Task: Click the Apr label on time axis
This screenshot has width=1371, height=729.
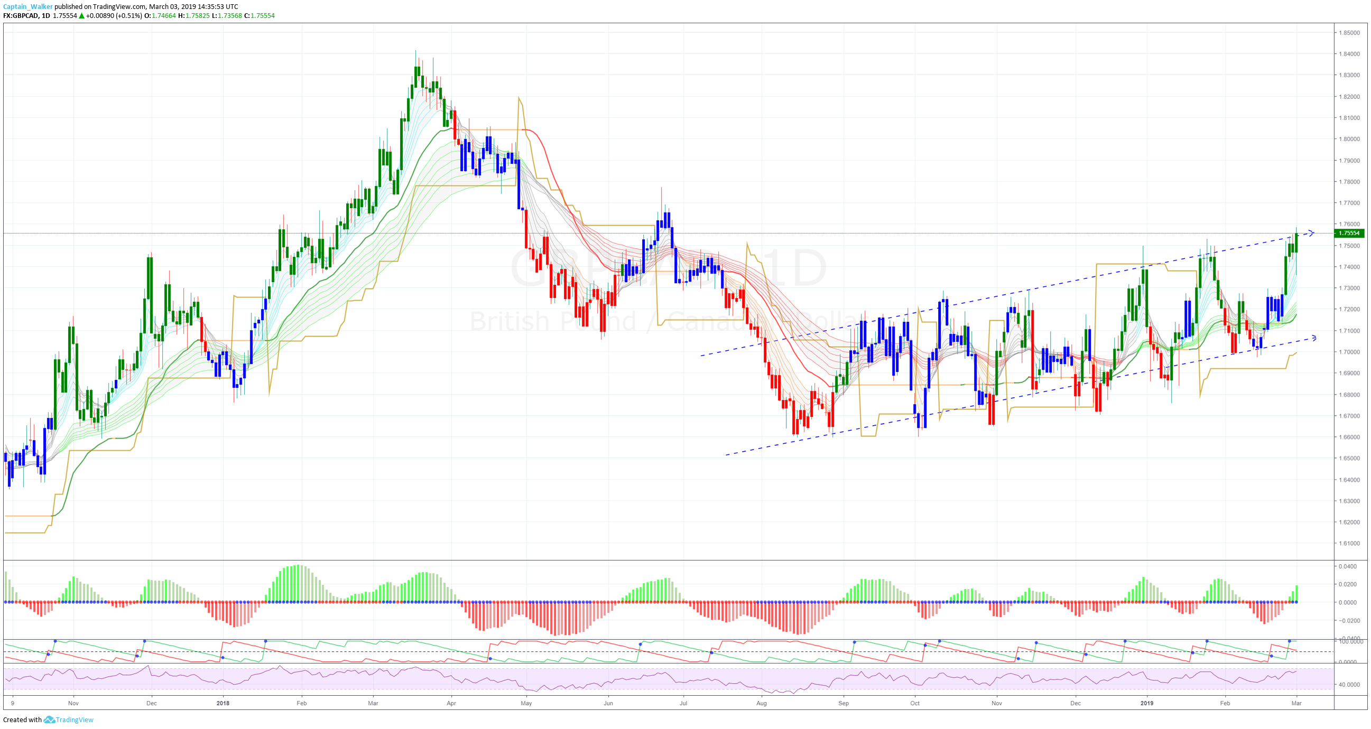Action: pyautogui.click(x=451, y=704)
